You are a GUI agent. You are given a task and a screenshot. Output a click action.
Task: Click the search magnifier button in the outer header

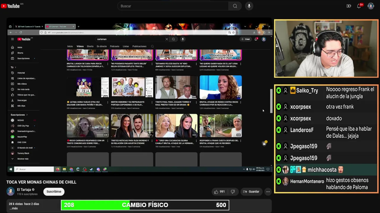click(235, 6)
